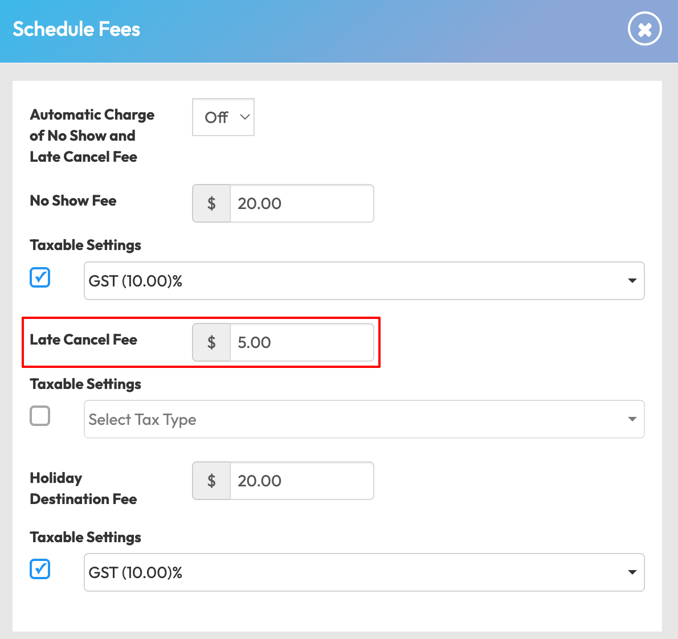Click the No Show Fee label
This screenshot has width=678, height=639.
(x=73, y=200)
